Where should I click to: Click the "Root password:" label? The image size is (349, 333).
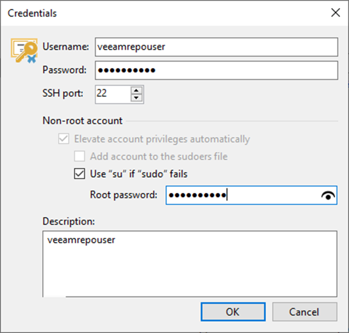coord(123,195)
